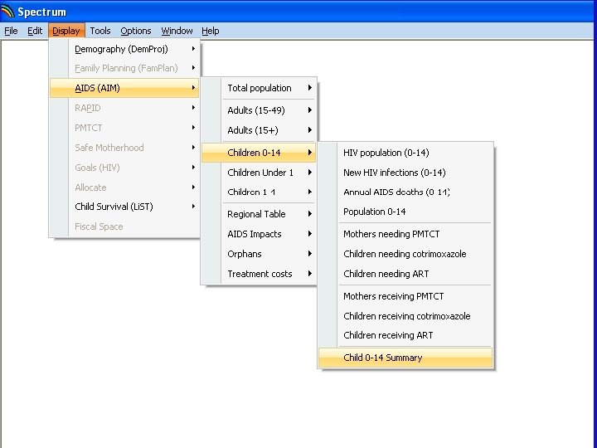The image size is (597, 448).
Task: Click the disabled Family Planning (FamPlan) entry
Action: (124, 68)
